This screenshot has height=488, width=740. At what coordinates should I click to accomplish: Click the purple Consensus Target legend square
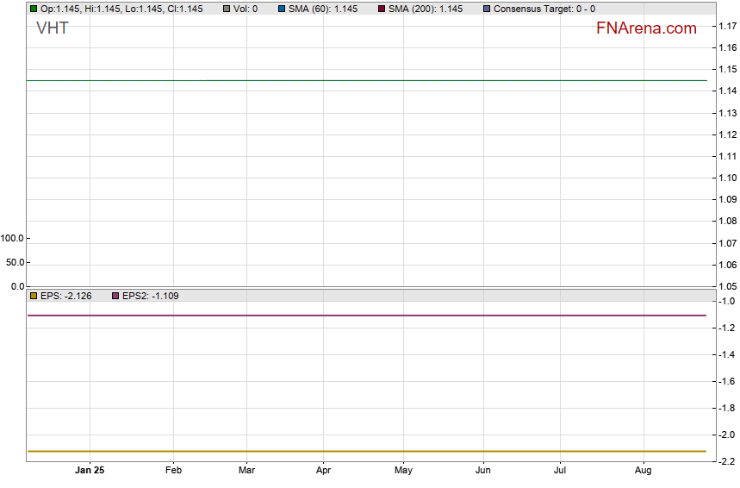[x=487, y=9]
